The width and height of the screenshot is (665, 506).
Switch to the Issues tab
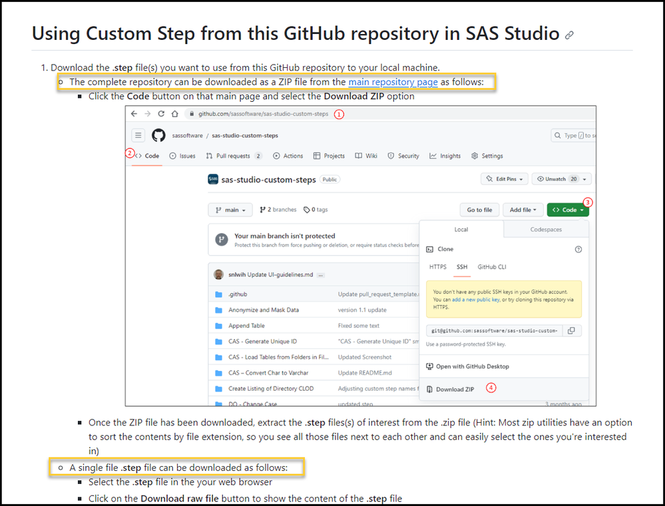click(182, 156)
